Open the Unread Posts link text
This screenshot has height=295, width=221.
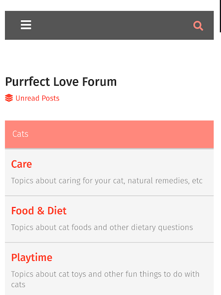(x=37, y=98)
